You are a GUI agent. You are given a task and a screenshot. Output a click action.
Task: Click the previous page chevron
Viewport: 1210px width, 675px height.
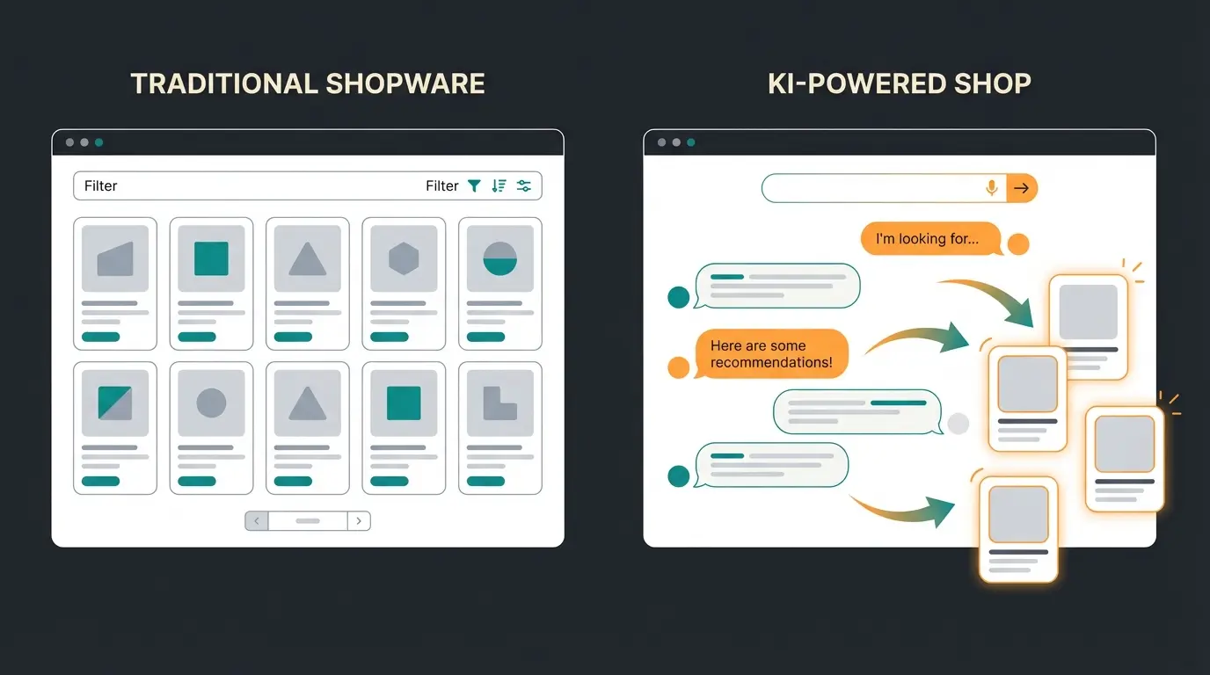[255, 520]
